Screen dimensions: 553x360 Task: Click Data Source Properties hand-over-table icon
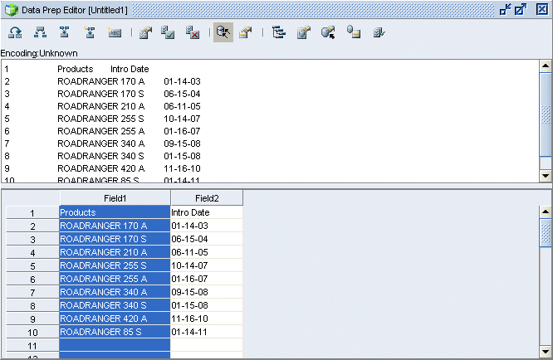246,32
